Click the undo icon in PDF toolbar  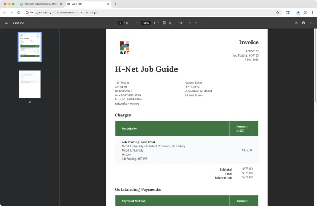[x=190, y=23]
